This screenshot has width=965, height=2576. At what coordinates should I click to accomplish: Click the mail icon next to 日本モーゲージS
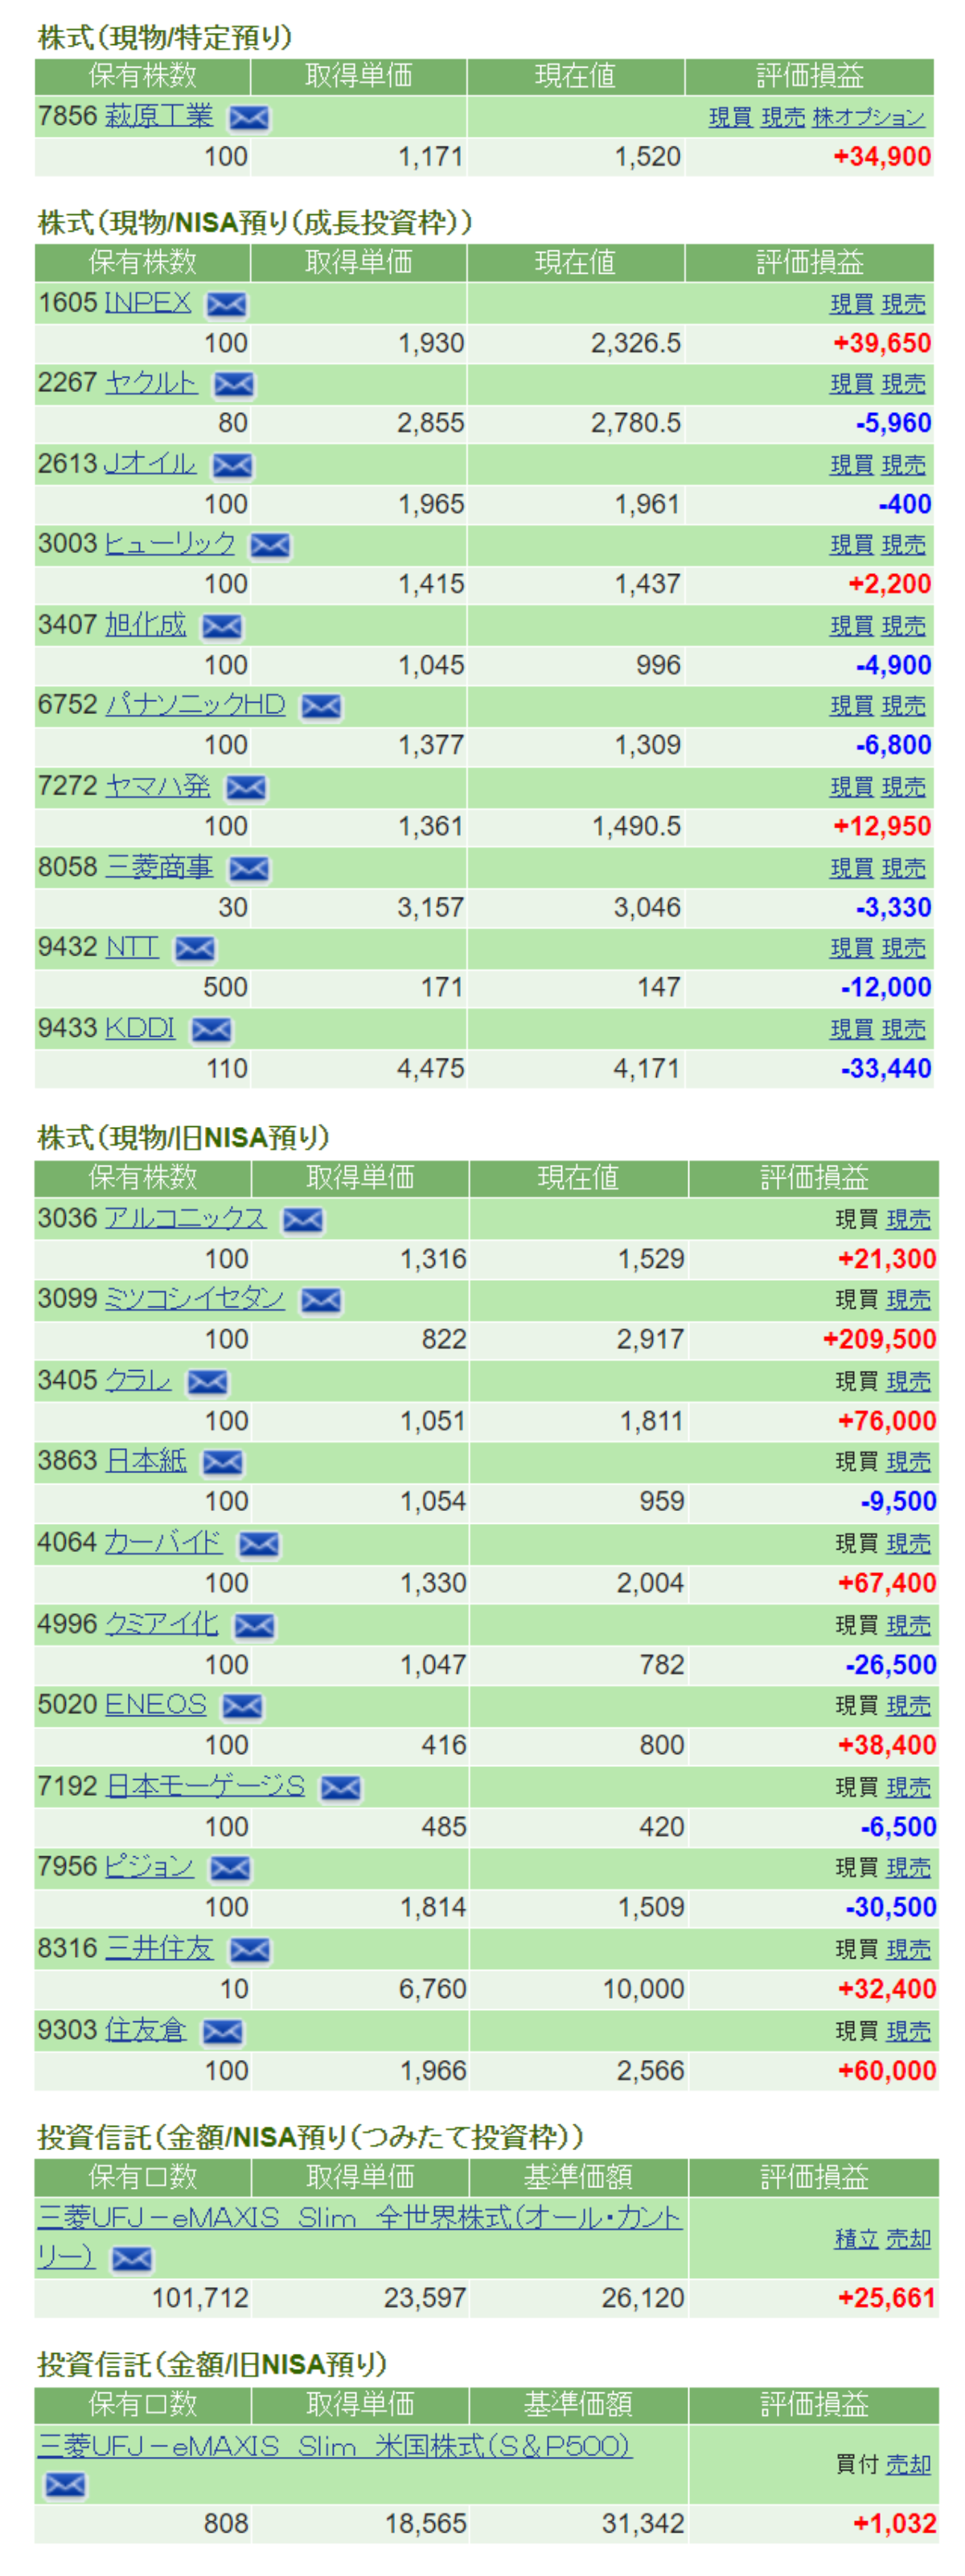(x=341, y=1788)
